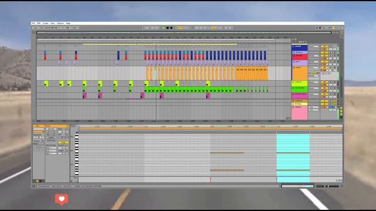This screenshot has height=211, width=376.
Task: Select the red track header
Action: coord(300,57)
